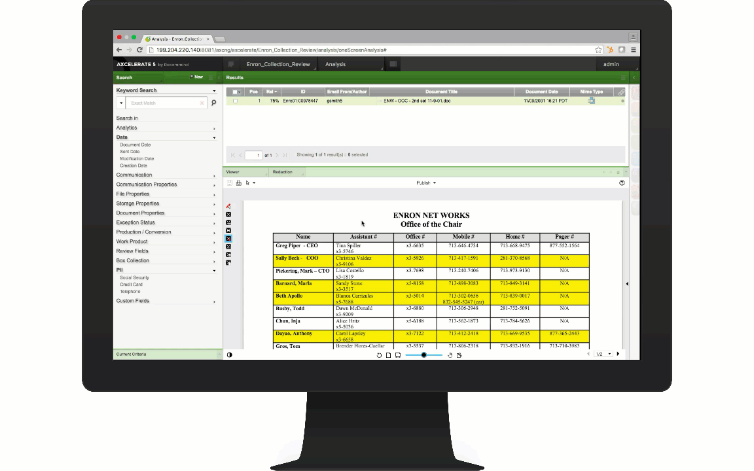Click the fit page icon
The image size is (754, 471).
[x=389, y=355]
